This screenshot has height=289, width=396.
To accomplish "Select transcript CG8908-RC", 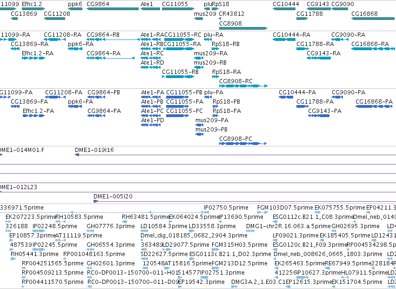I will [x=243, y=86].
